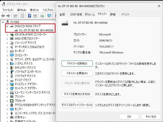
Task: Close the BH14NS58 properties dialog
Action: (159, 6)
